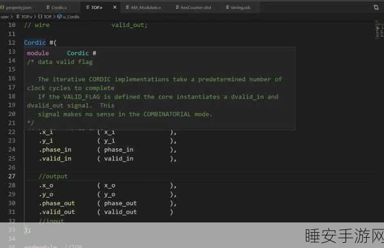Click the TOP module breadcrumb segment
The width and height of the screenshot is (384, 248).
pos(47,17)
